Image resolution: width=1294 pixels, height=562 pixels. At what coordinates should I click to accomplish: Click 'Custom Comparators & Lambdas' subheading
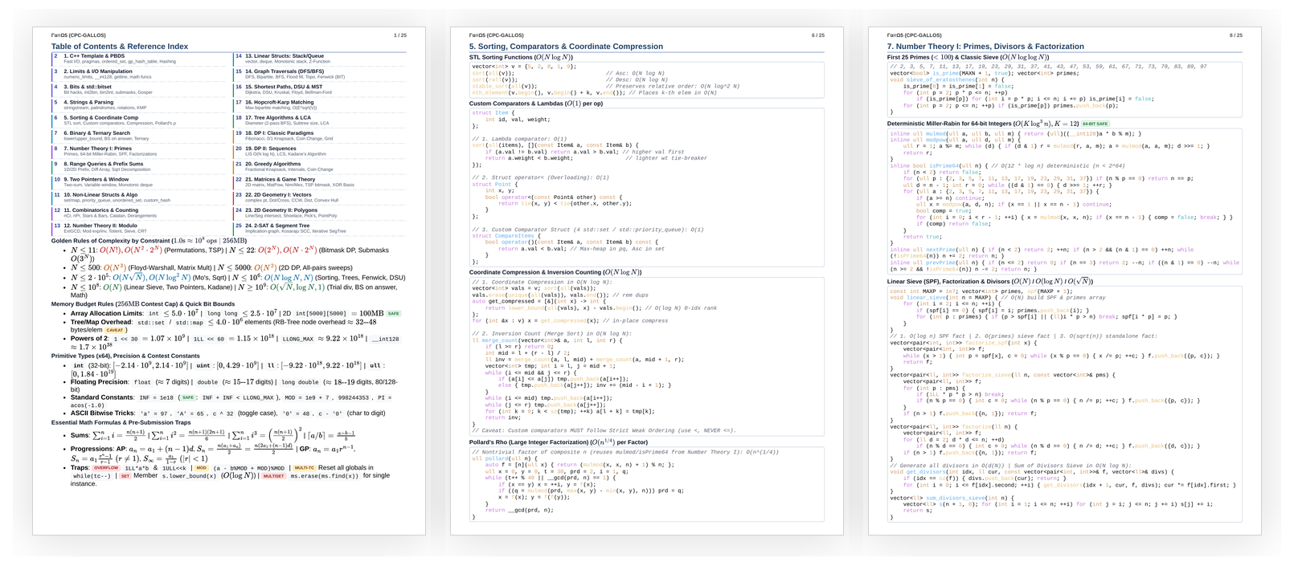click(516, 104)
